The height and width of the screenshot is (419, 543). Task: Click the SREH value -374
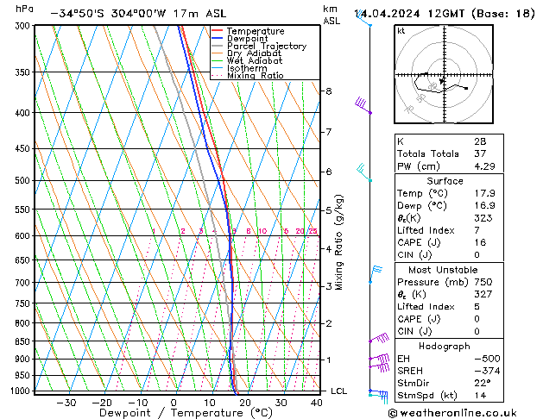tap(487, 371)
